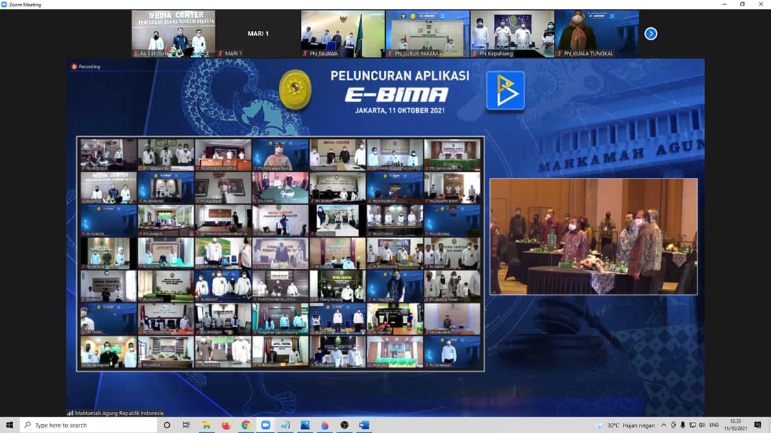Click muted mic icon on PN Kepahiang tile
Screen dimensions: 771x433
coord(474,53)
